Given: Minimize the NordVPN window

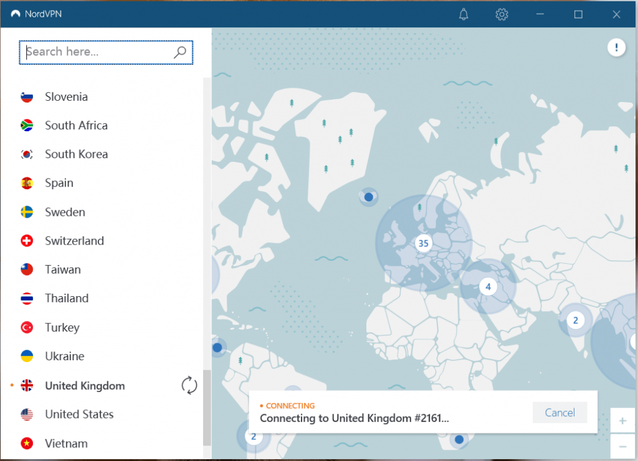Looking at the screenshot, I should pos(540,14).
